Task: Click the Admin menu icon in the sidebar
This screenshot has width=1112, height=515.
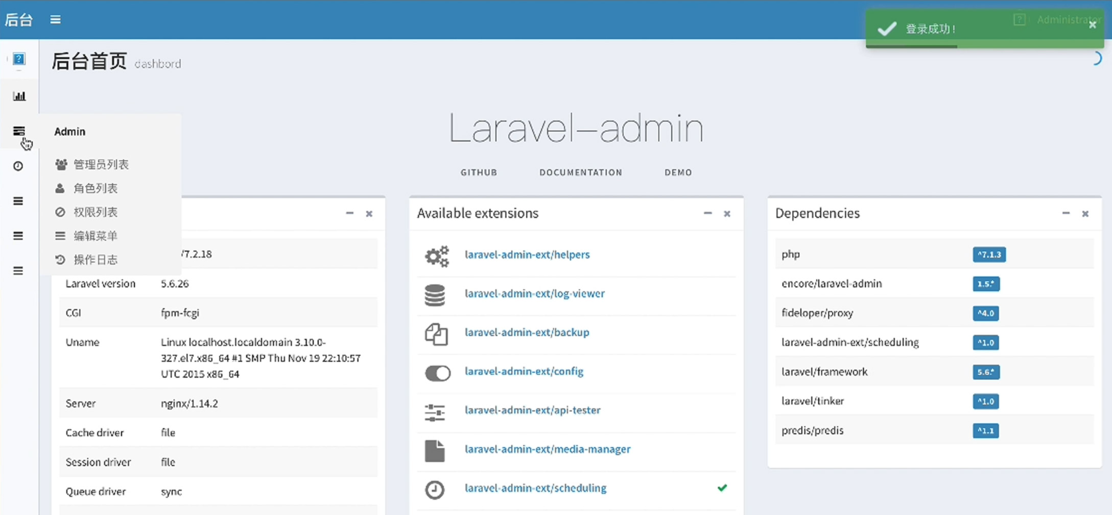Action: pyautogui.click(x=19, y=131)
